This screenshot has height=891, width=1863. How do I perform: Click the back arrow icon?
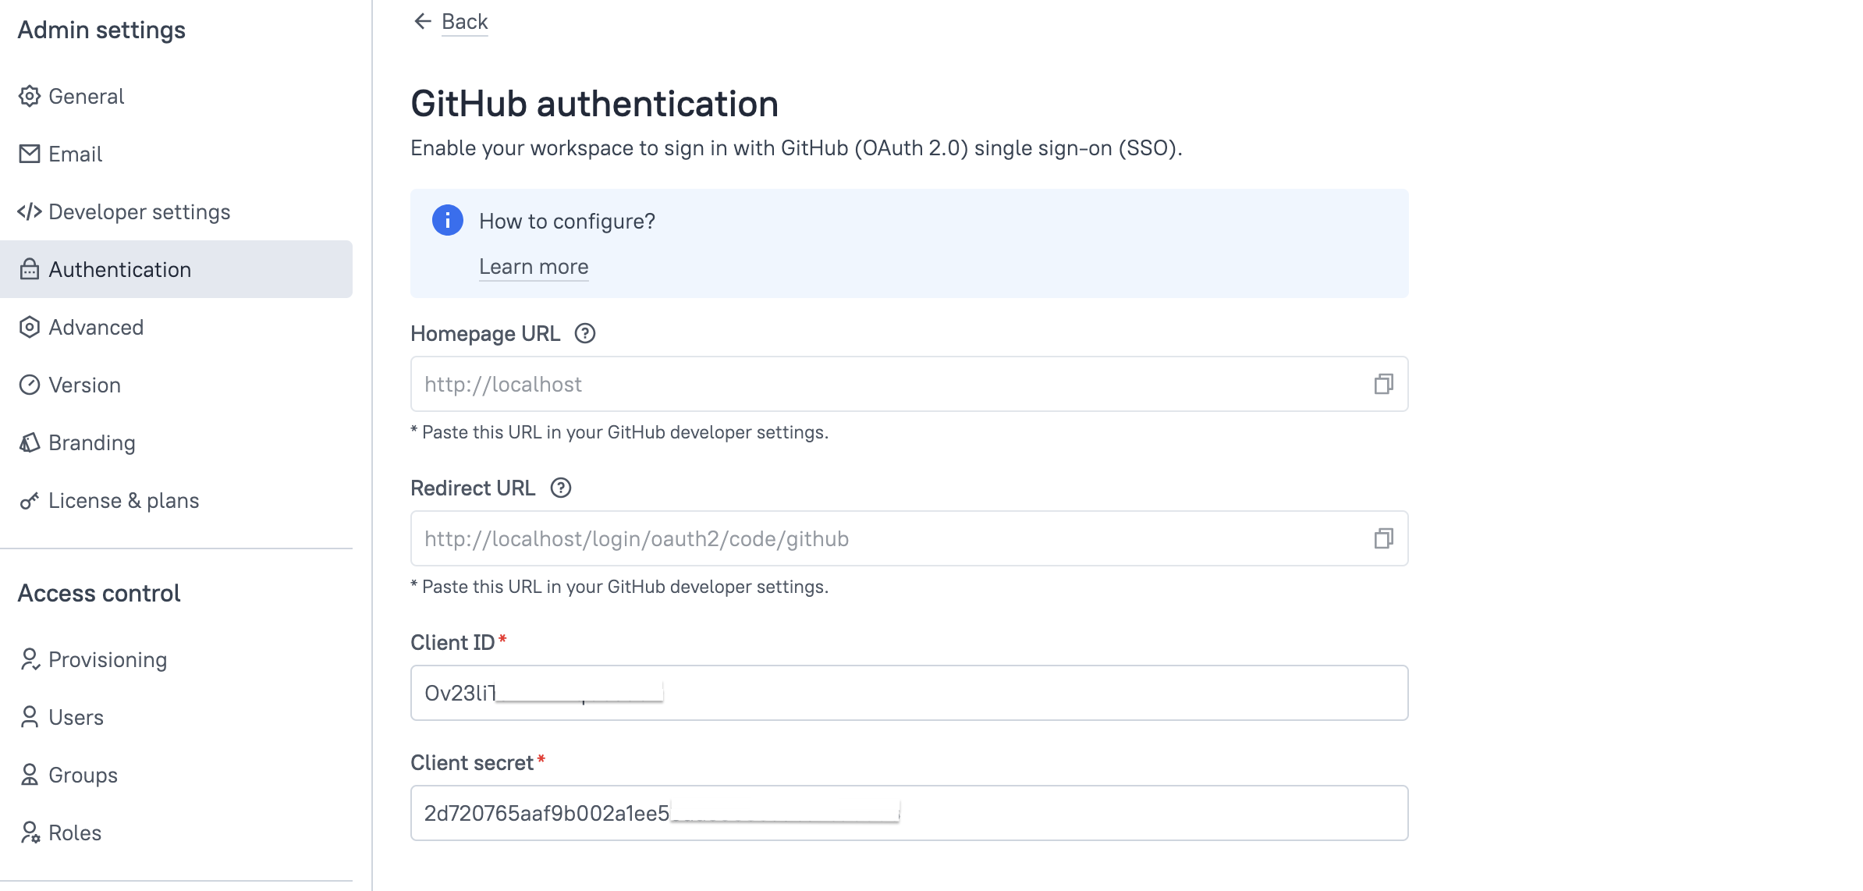[422, 21]
